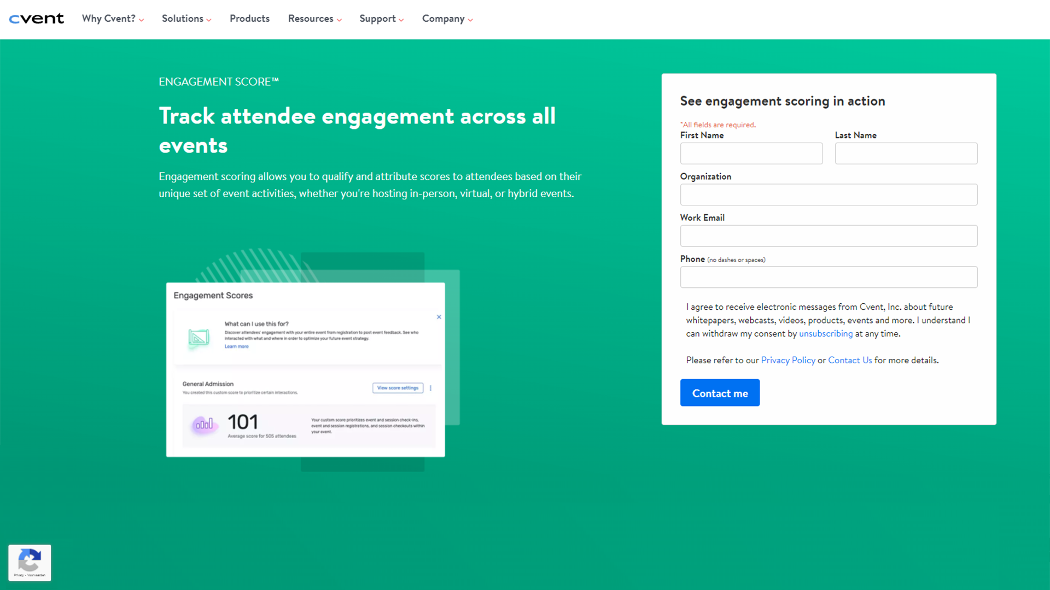The image size is (1050, 590).
Task: Open the unsubscribing link
Action: click(825, 333)
